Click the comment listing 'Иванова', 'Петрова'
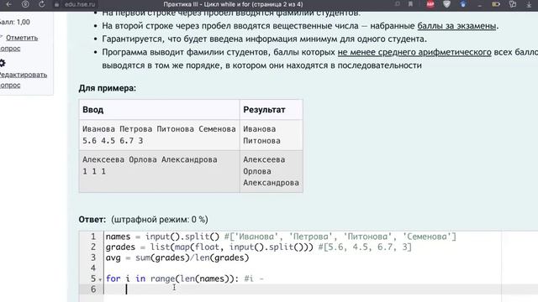This screenshot has width=538, height=302. (x=340, y=237)
